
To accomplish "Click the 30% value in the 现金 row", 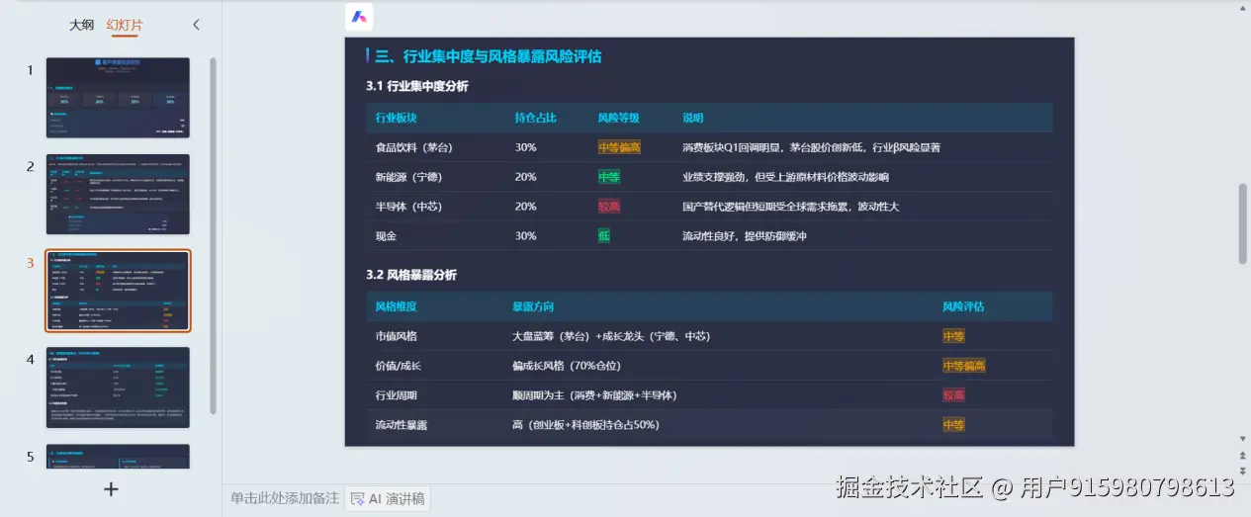I will [x=525, y=236].
